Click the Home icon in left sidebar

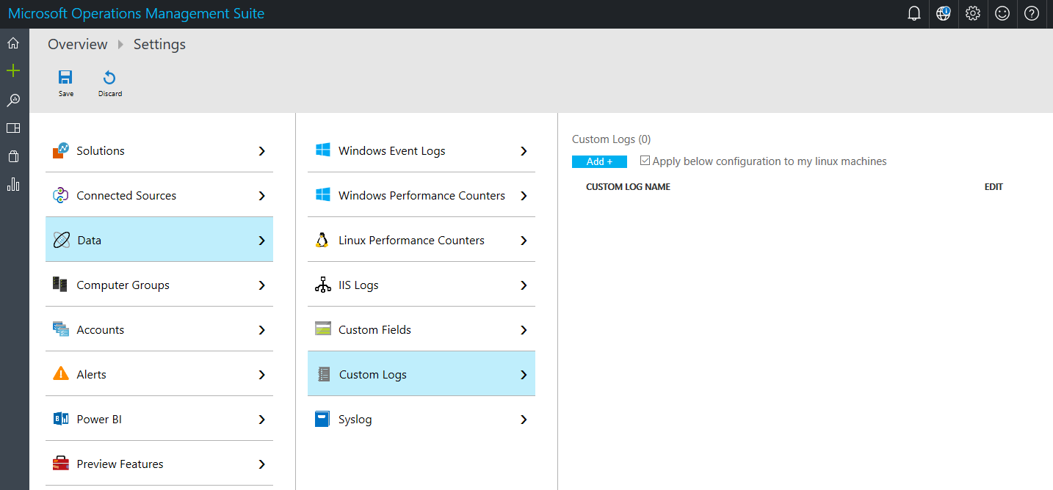click(13, 43)
